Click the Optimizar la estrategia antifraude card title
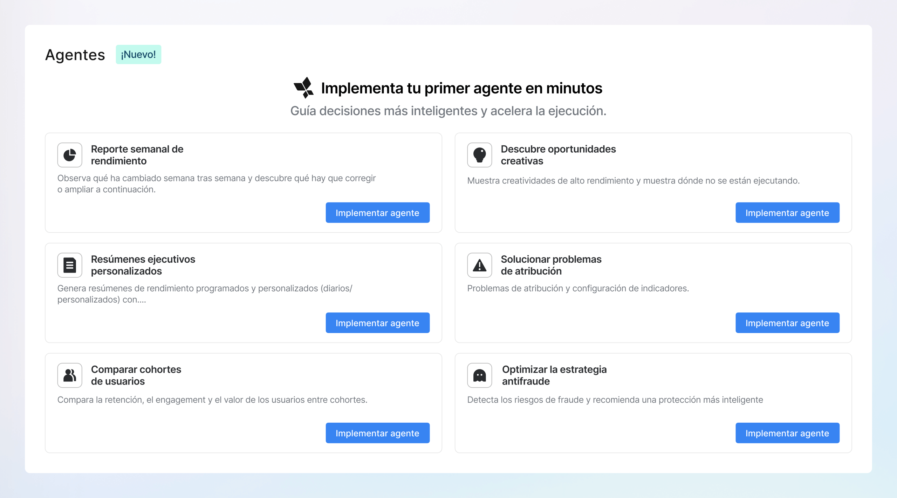Image resolution: width=897 pixels, height=498 pixels. [x=554, y=375]
